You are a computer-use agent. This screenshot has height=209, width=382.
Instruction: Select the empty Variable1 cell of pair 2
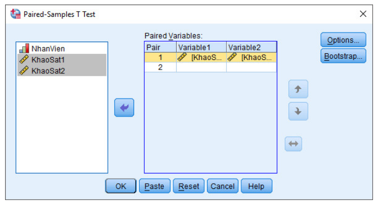click(201, 67)
